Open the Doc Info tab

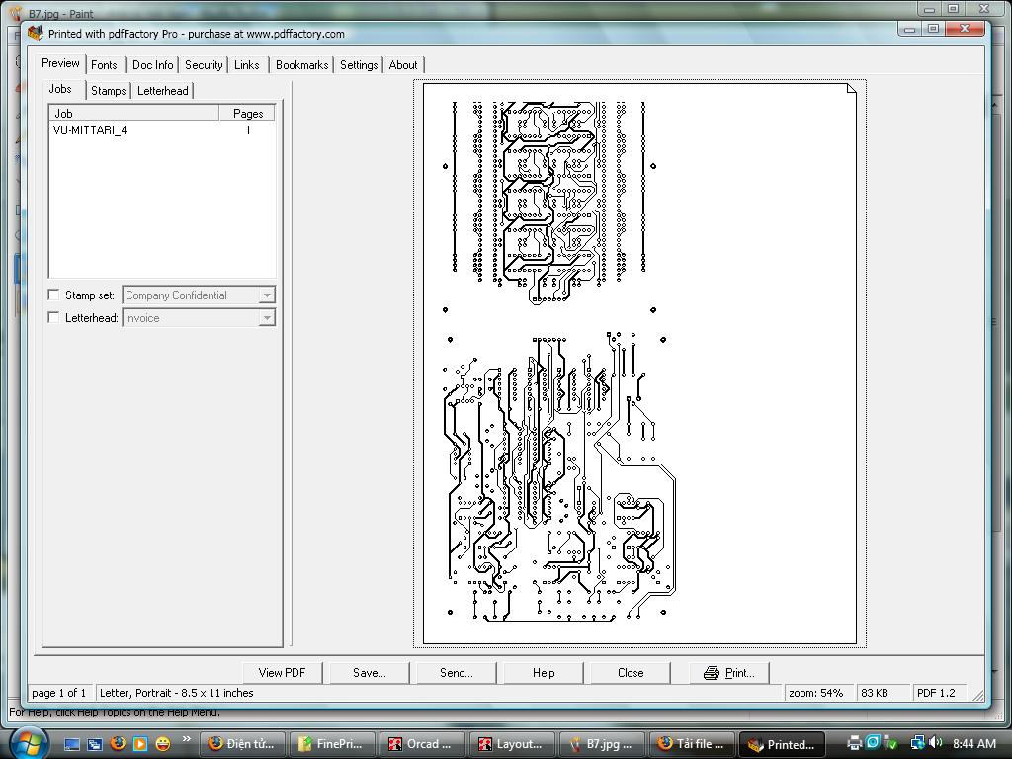pyautogui.click(x=152, y=64)
